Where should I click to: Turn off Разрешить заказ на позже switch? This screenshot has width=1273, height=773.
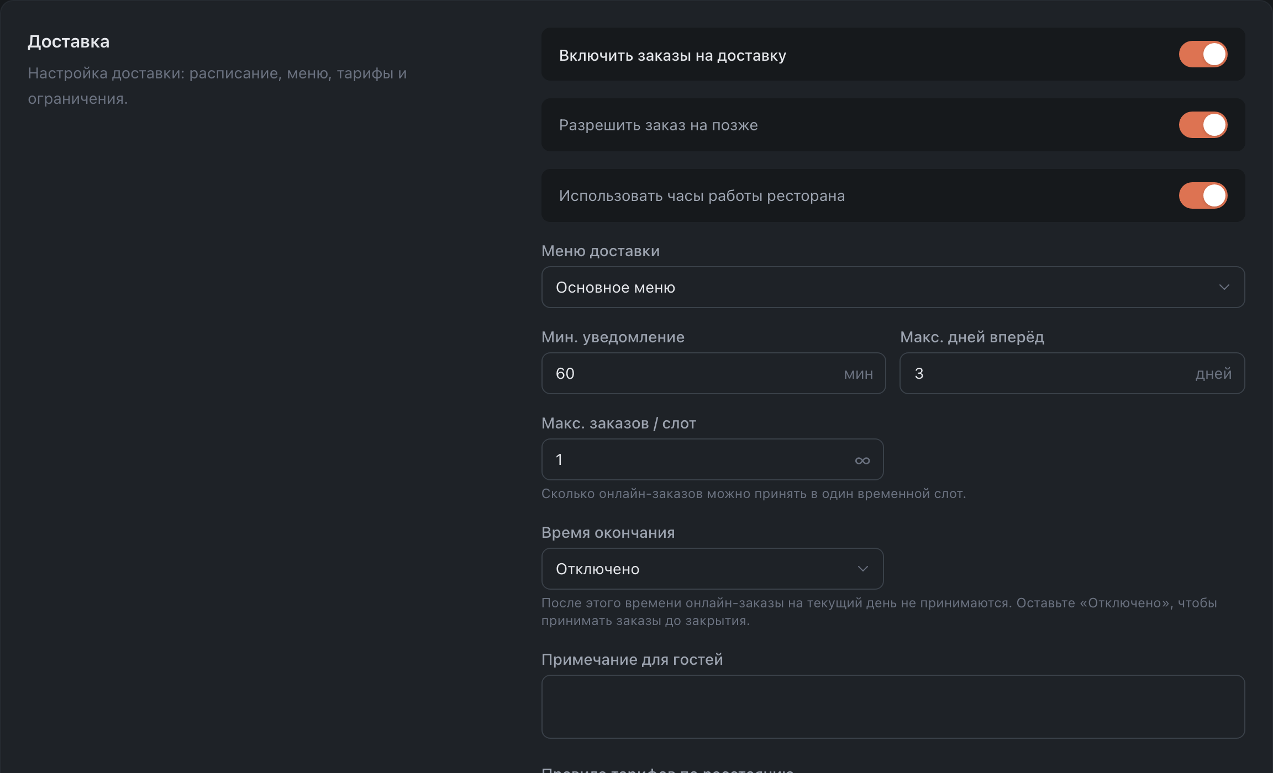[x=1203, y=125]
